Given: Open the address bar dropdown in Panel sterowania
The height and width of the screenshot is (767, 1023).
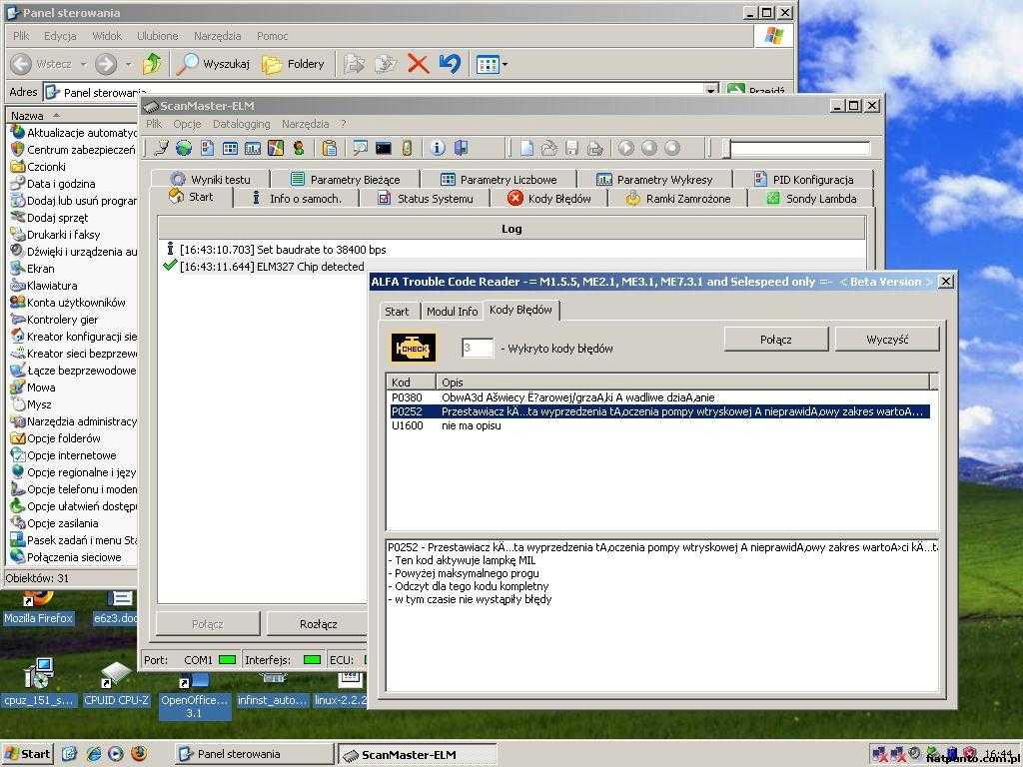Looking at the screenshot, I should 711,91.
